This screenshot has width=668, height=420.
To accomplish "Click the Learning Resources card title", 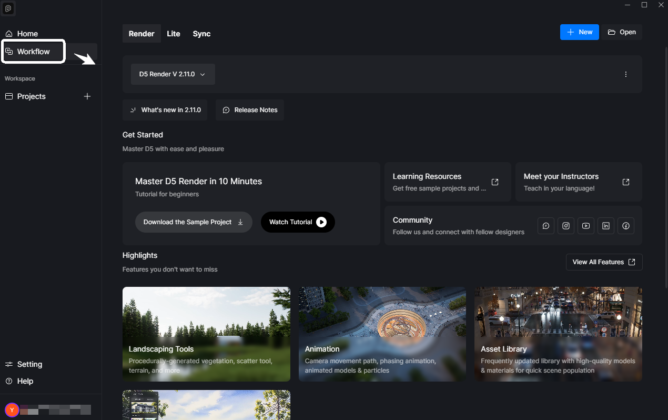I will tap(427, 176).
